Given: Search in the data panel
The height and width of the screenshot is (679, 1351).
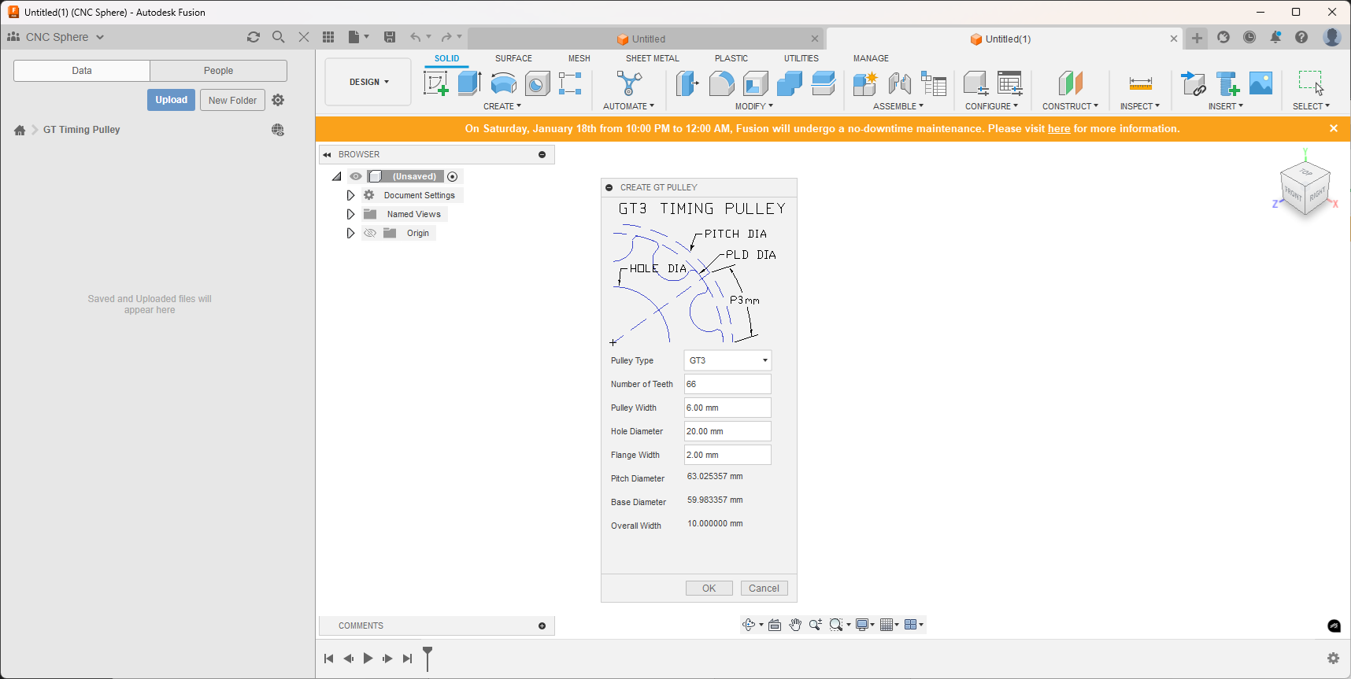Looking at the screenshot, I should point(279,37).
